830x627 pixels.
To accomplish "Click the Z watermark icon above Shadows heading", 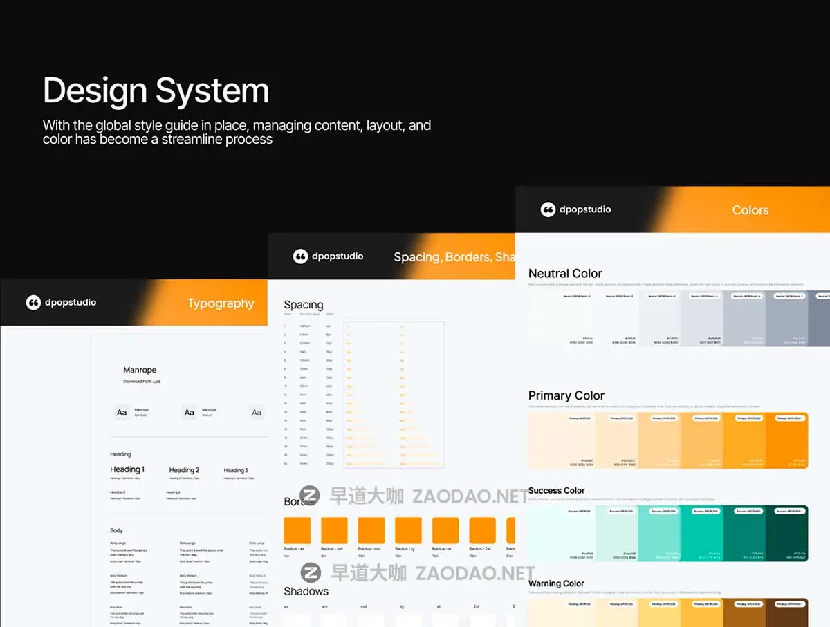I will [311, 572].
